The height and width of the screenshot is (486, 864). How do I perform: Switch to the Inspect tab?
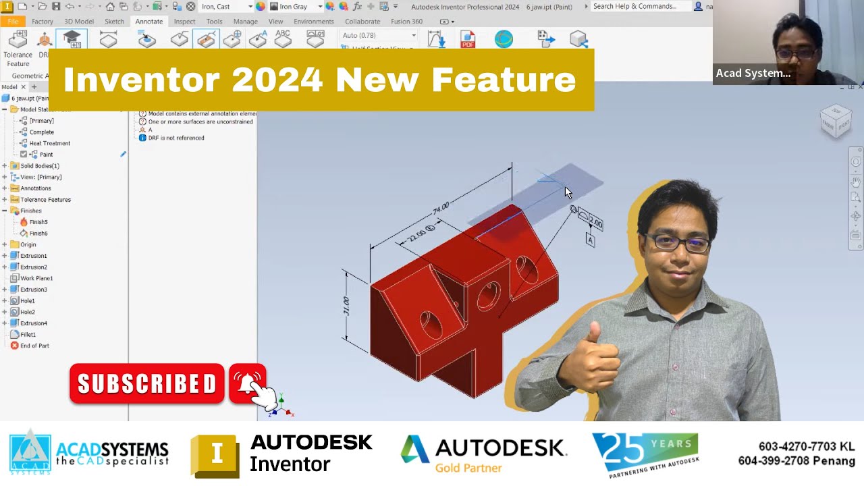[x=184, y=21]
